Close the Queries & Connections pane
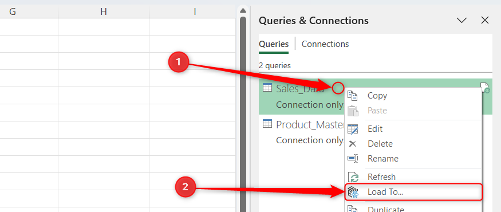501x212 pixels. point(485,21)
